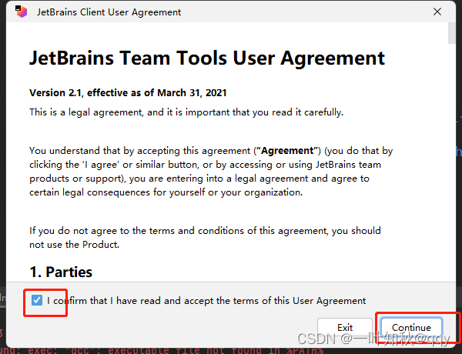
Task: Click the bold "Agreement" word in the paragraph
Action: 287,151
